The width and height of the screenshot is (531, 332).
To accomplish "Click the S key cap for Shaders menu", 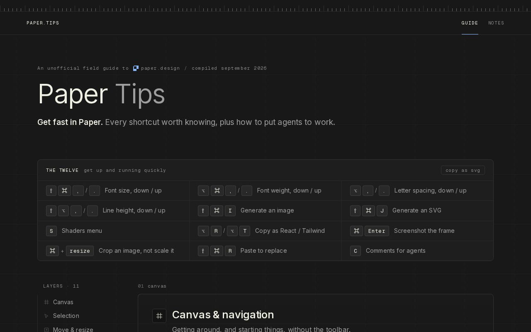I will (x=51, y=231).
